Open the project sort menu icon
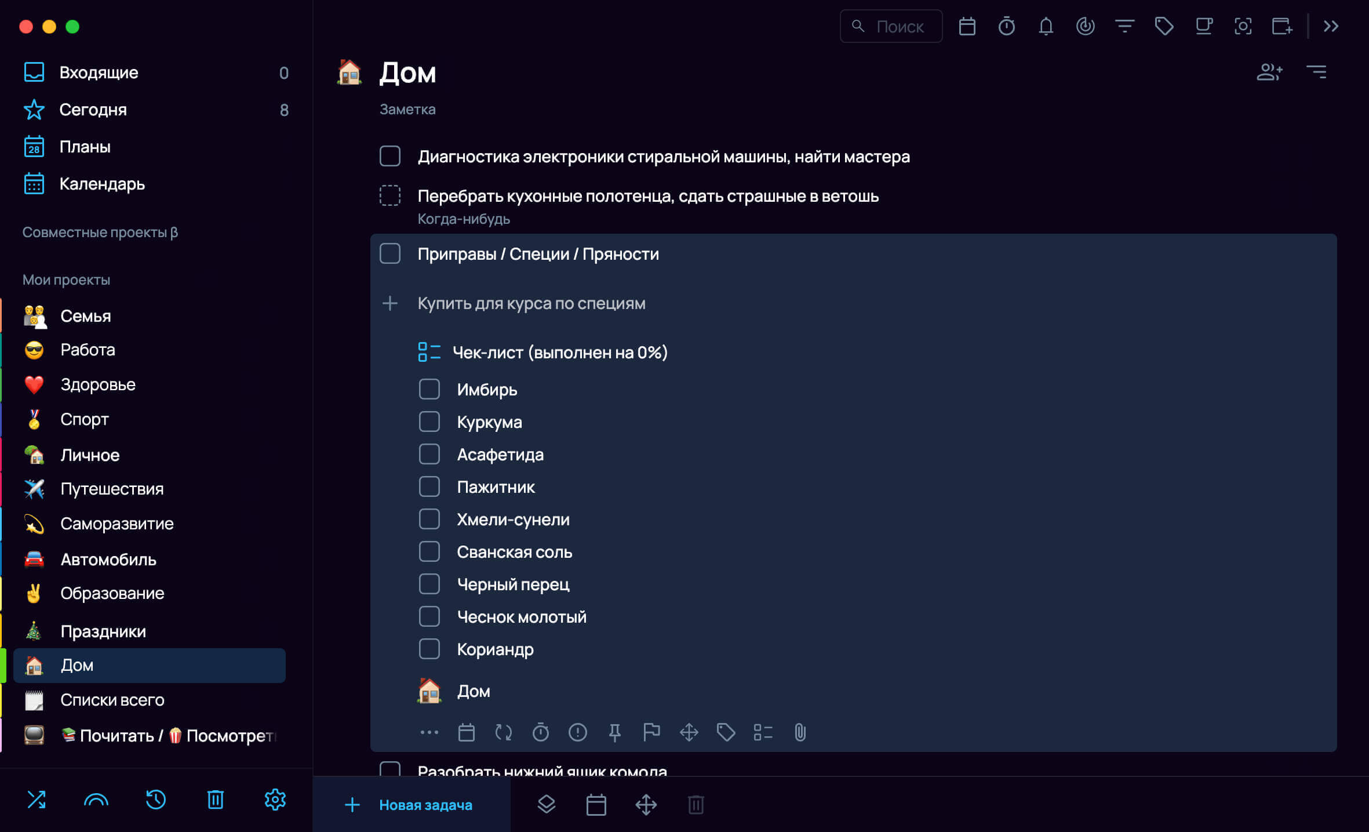The image size is (1369, 832). coord(1316,72)
